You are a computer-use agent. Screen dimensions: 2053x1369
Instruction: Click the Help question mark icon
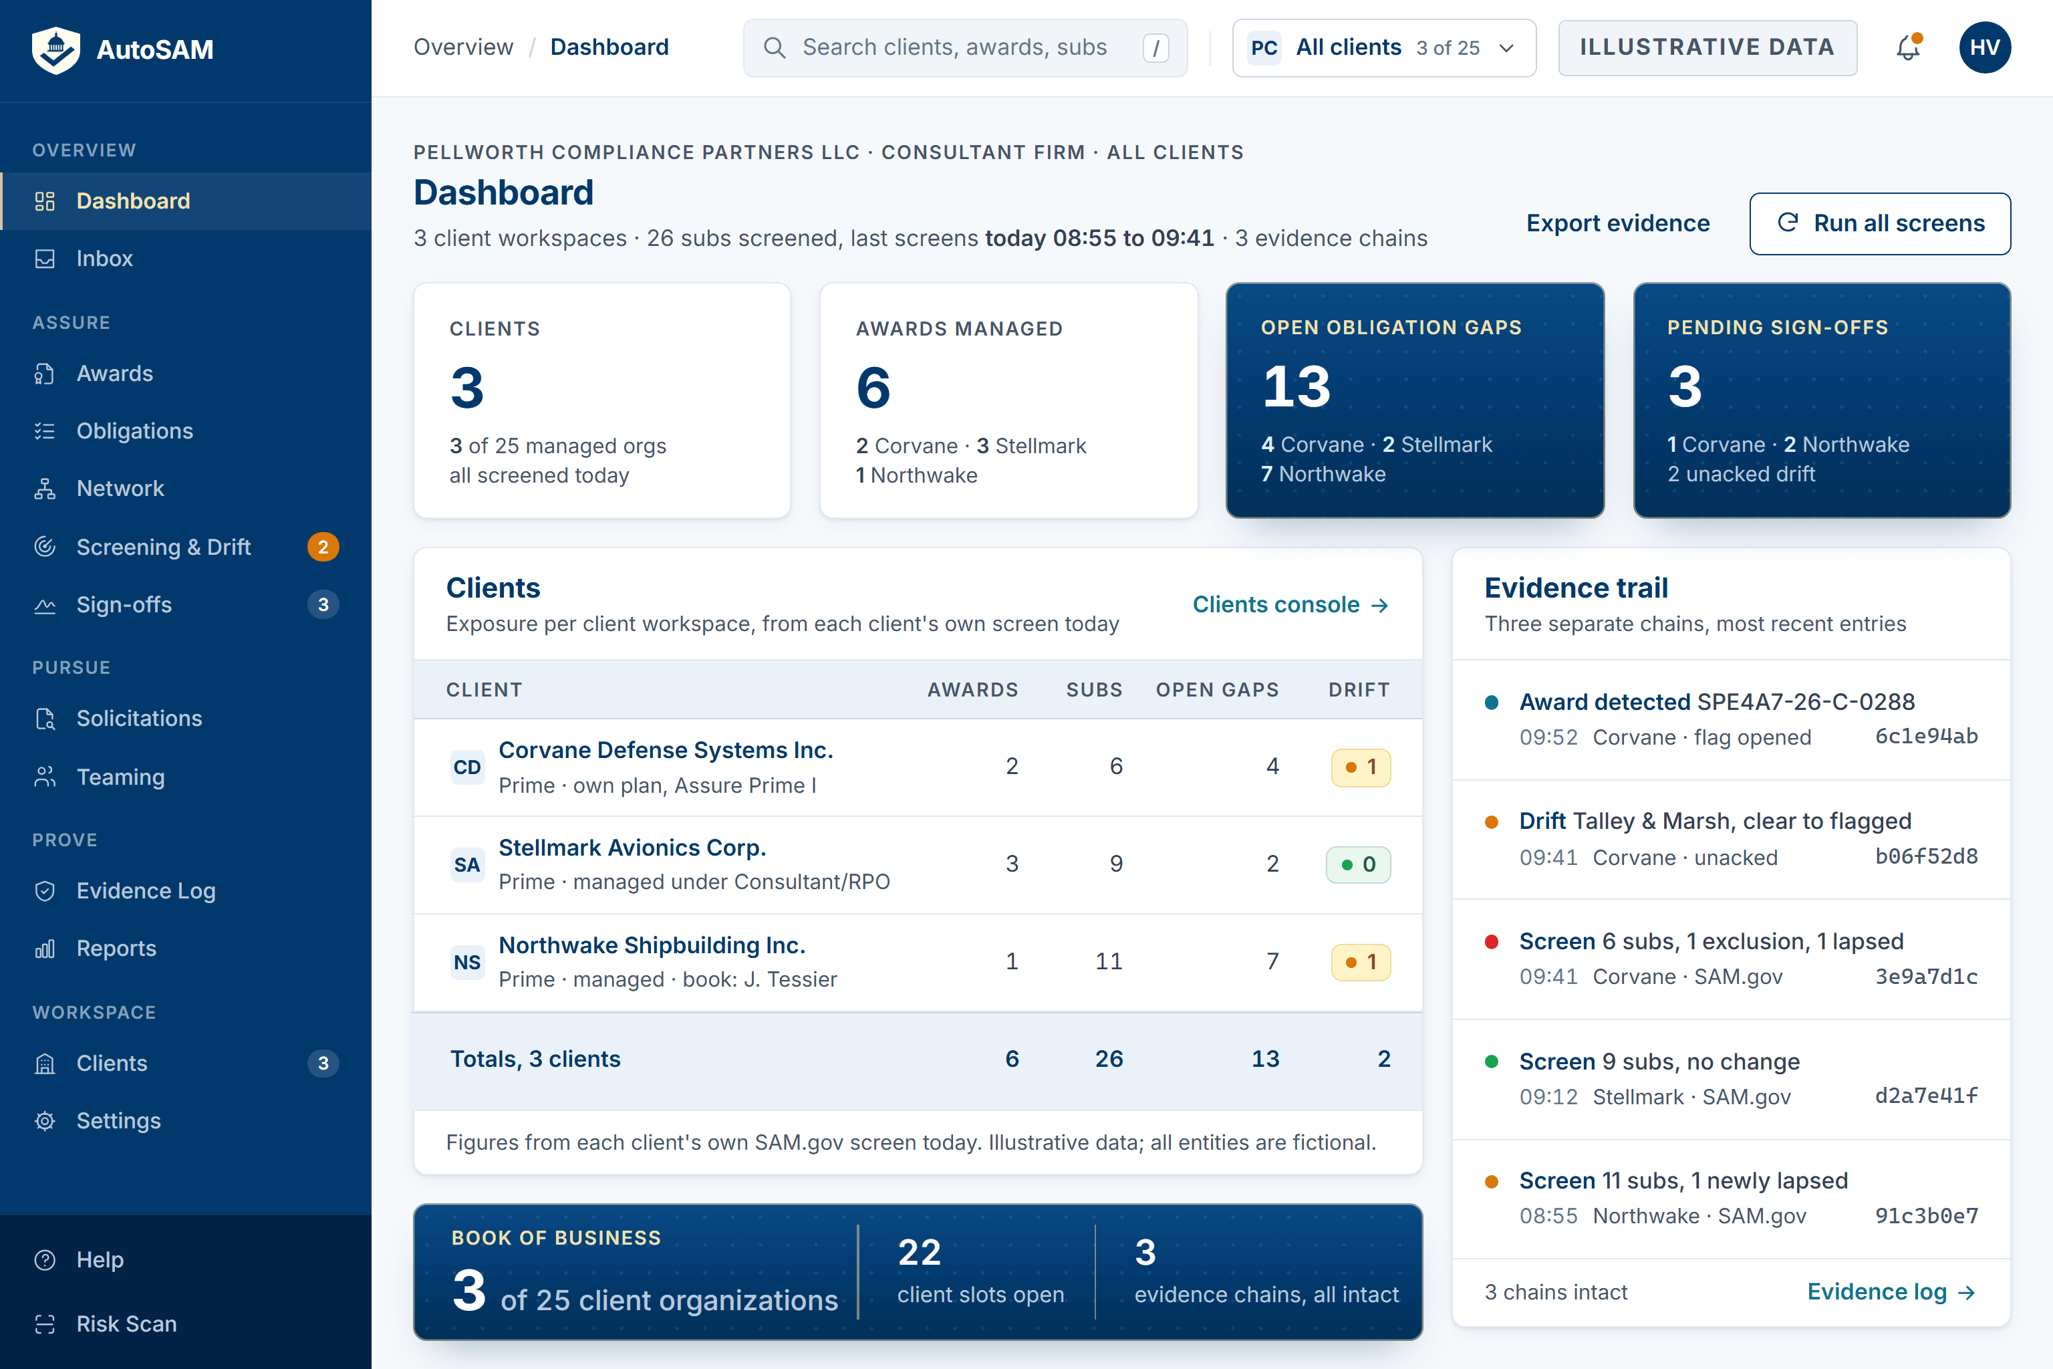(x=45, y=1260)
